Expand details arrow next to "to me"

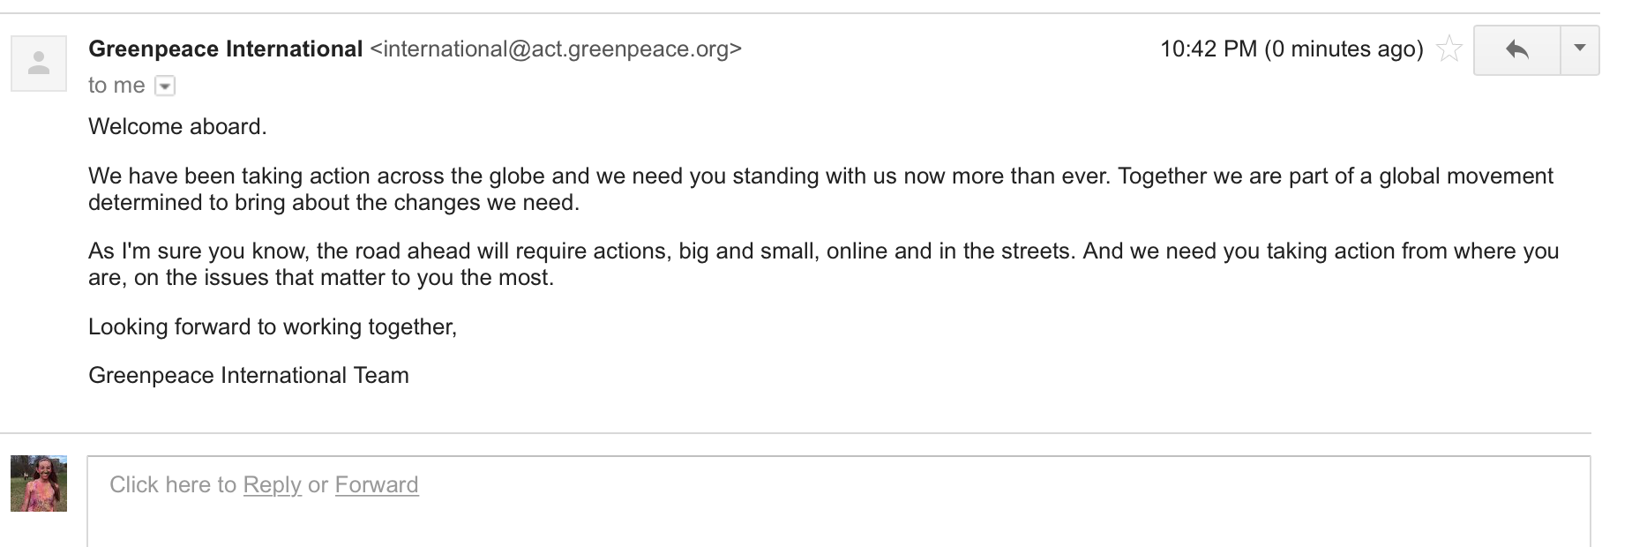click(165, 86)
